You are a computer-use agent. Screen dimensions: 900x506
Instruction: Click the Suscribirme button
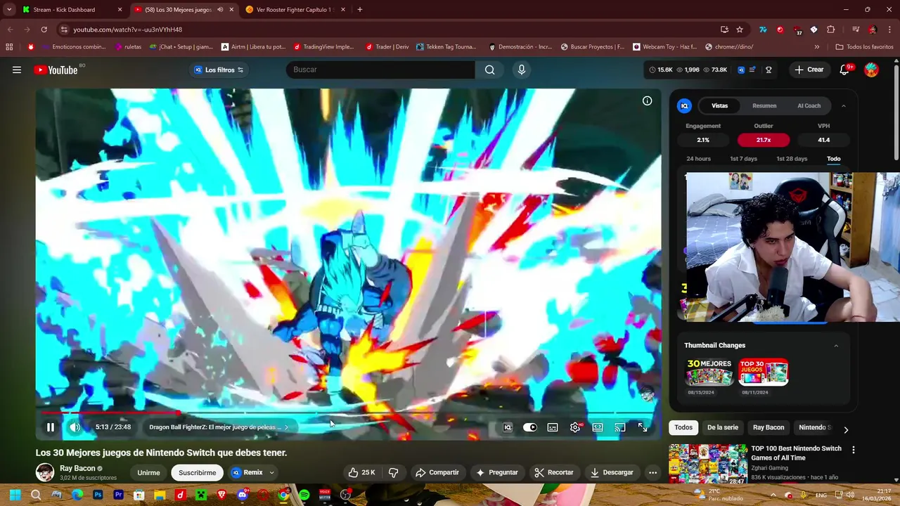[197, 472]
